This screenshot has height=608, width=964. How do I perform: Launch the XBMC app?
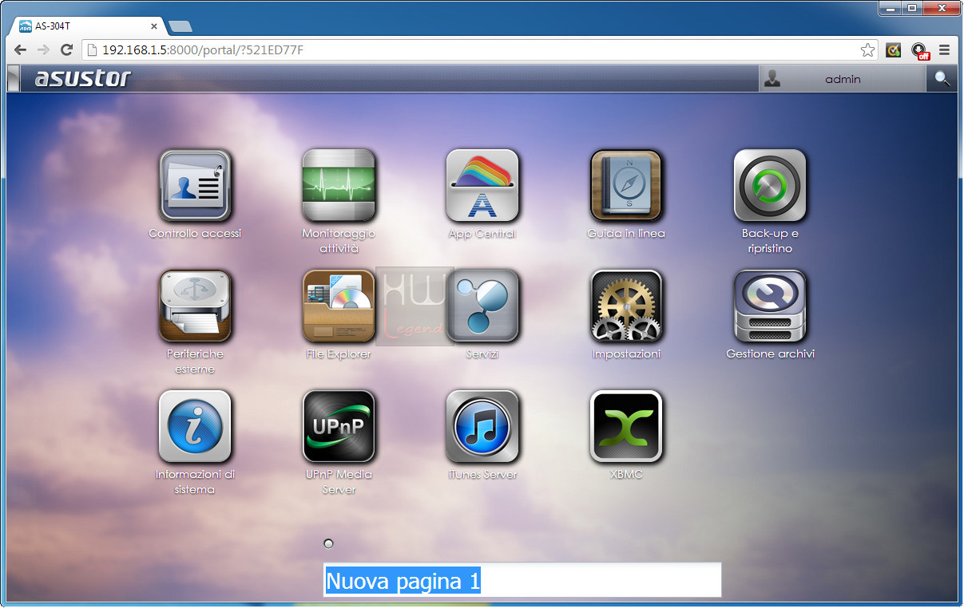pos(626,426)
